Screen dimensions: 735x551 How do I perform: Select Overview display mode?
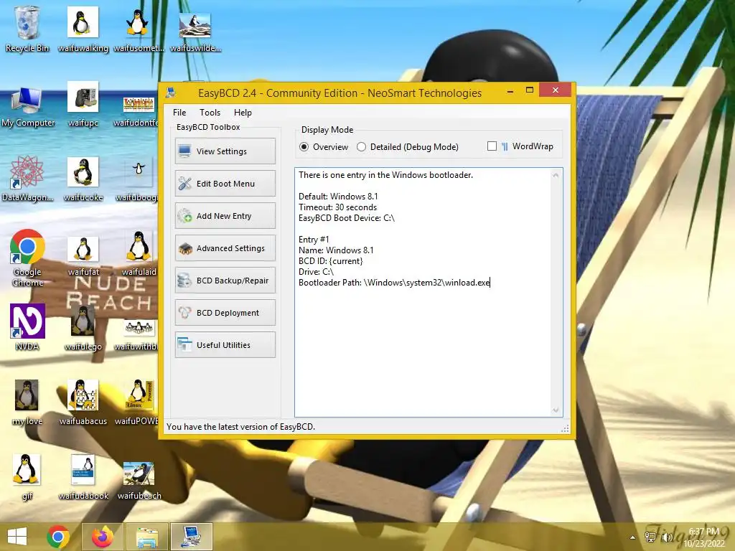pyautogui.click(x=324, y=146)
